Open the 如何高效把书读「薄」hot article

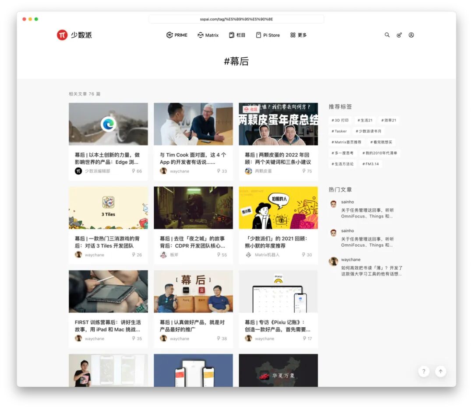[x=372, y=271]
